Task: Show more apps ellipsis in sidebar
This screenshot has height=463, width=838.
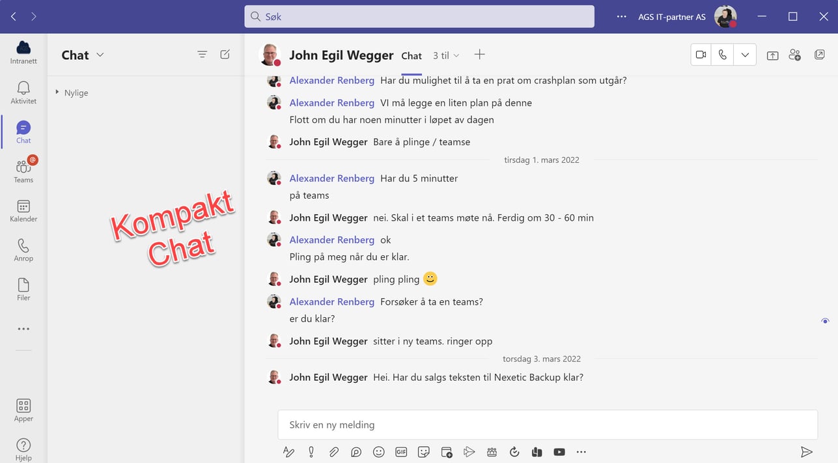Action: click(x=23, y=329)
